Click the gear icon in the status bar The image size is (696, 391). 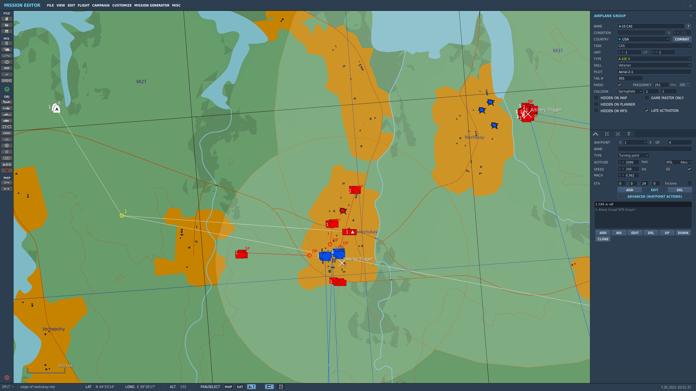pos(281,387)
